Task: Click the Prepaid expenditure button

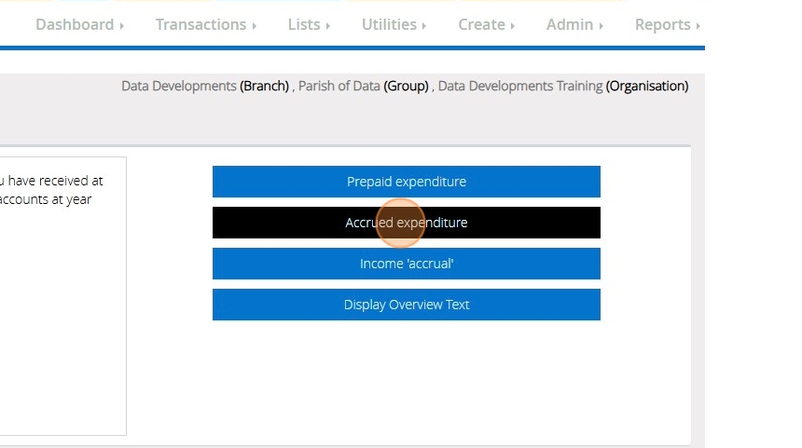Action: point(406,182)
